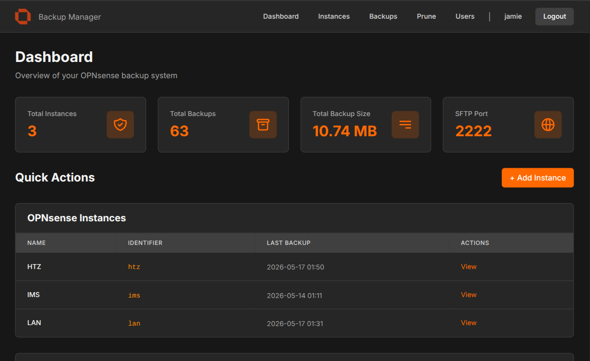This screenshot has width=590, height=361.
Task: Select the lan identifier
Action: tap(134, 324)
